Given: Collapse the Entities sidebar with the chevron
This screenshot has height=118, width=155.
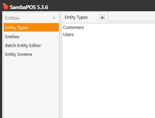Looking at the screenshot, I should (x=54, y=18).
